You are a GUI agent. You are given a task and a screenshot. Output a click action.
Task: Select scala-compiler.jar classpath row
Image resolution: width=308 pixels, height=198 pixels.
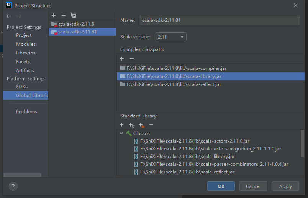[x=211, y=68]
